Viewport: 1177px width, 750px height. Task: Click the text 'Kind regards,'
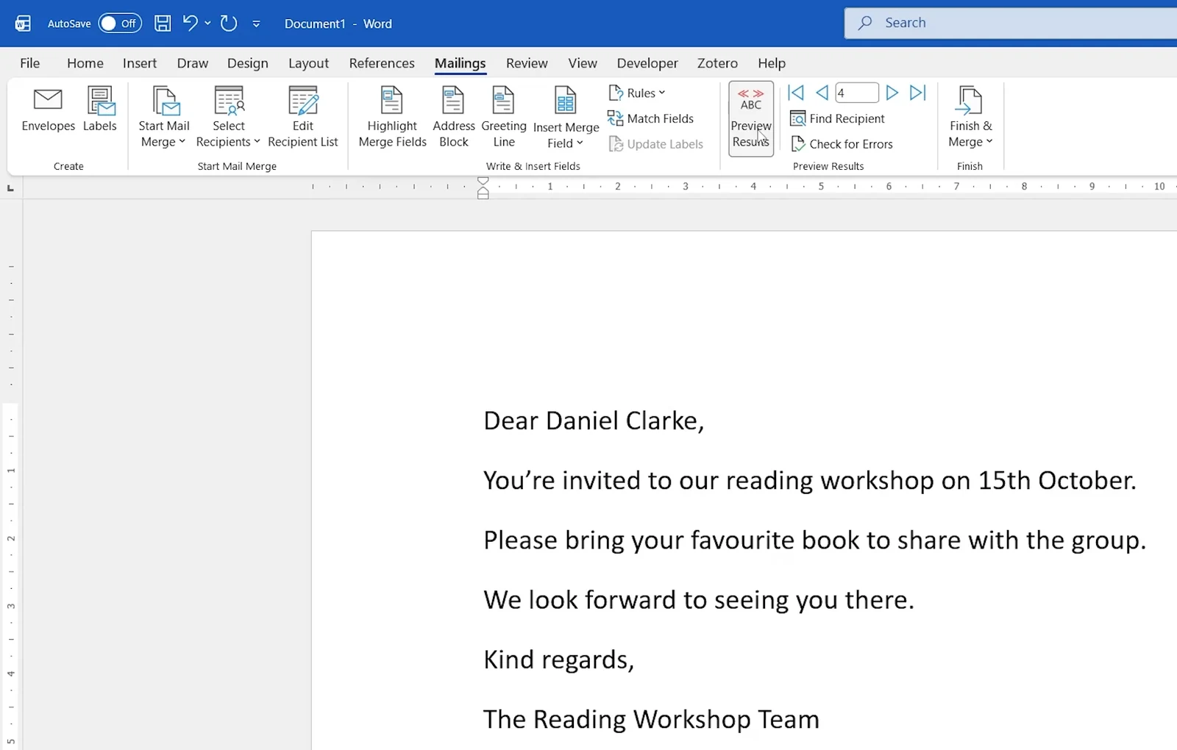pyautogui.click(x=558, y=660)
